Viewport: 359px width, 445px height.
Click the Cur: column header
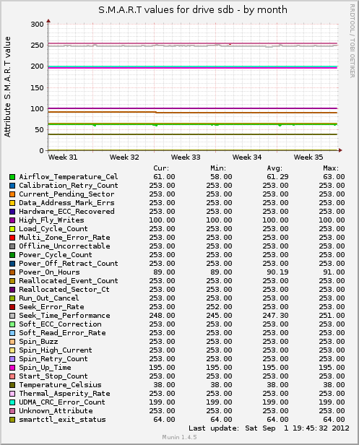tap(161, 168)
